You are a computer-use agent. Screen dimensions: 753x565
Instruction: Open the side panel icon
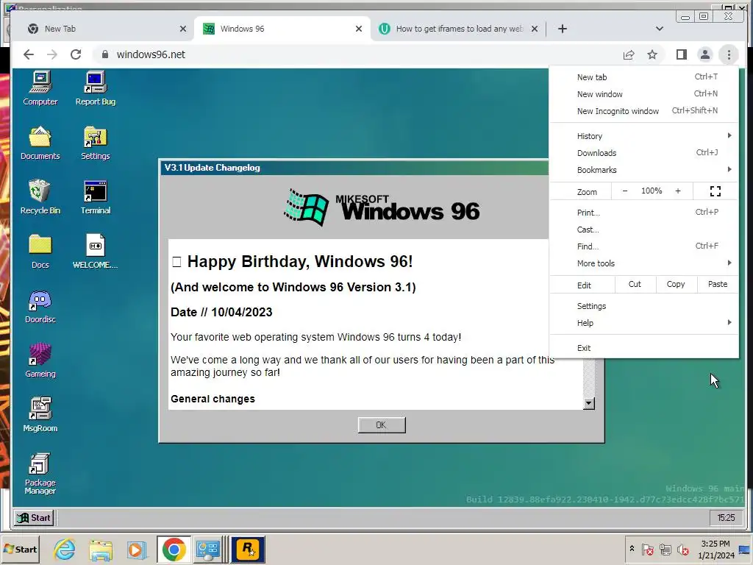click(682, 54)
